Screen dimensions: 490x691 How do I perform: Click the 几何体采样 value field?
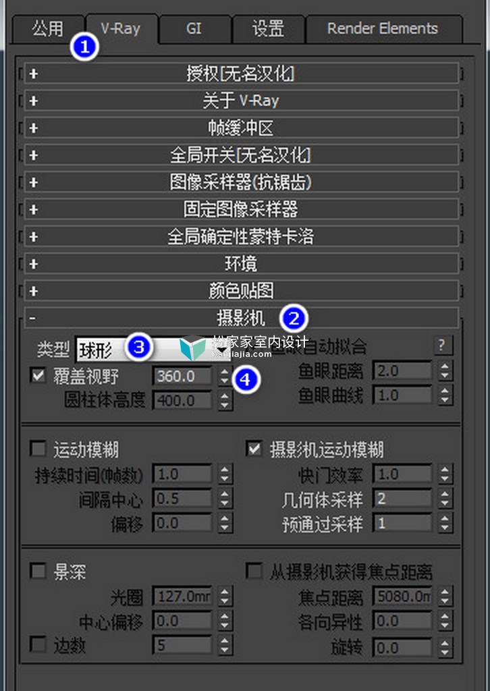pyautogui.click(x=402, y=499)
